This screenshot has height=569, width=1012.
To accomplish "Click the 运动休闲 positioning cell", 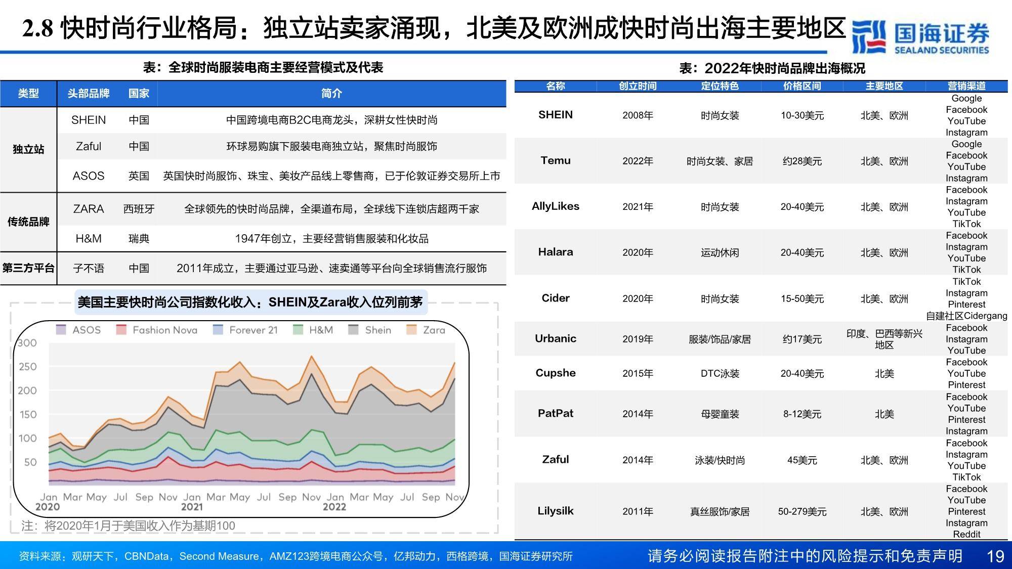I will (x=720, y=253).
